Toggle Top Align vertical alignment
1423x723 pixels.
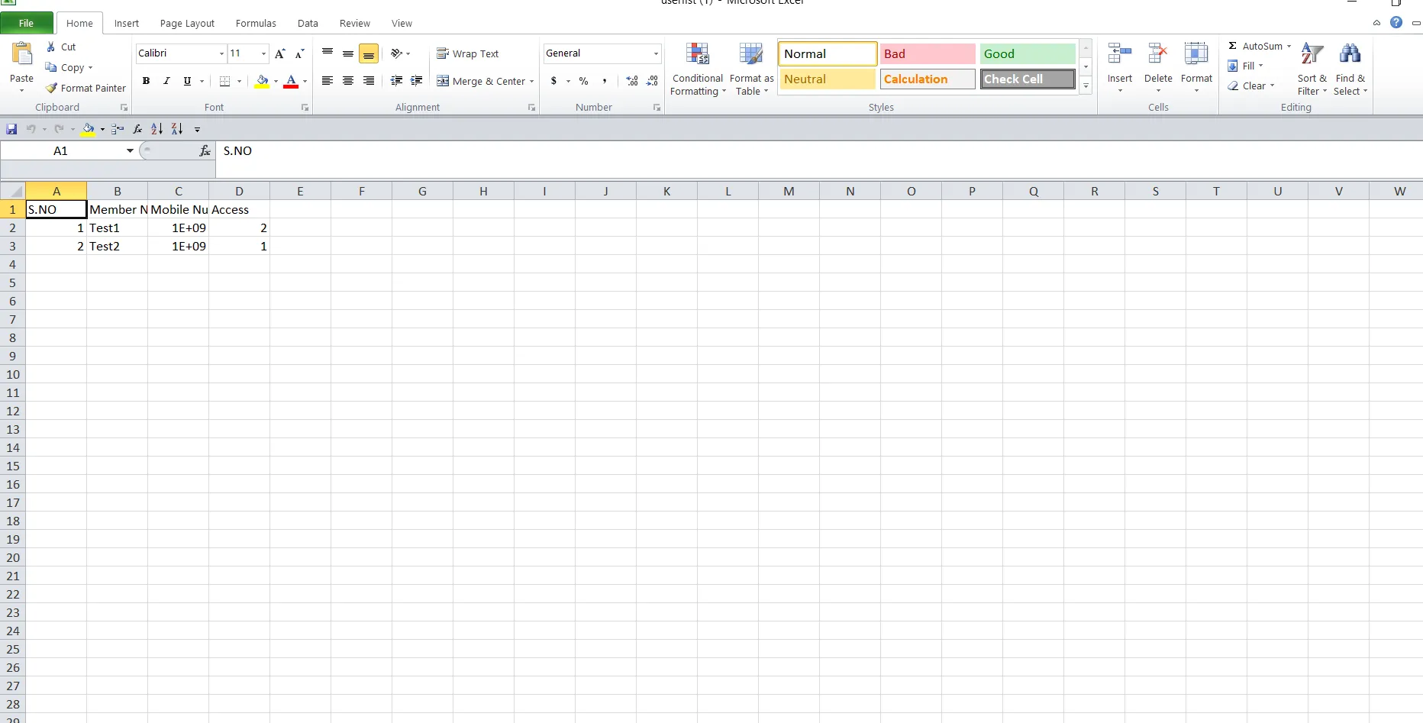[328, 53]
